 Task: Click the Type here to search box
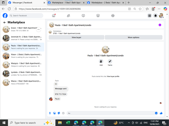click(x=32, y=123)
